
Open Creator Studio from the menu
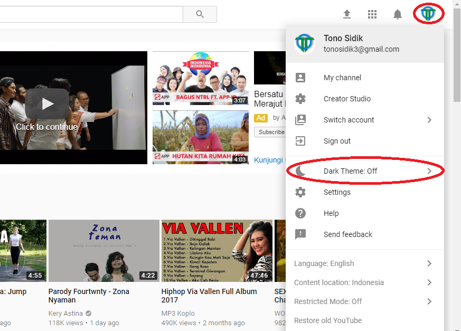[365, 99]
